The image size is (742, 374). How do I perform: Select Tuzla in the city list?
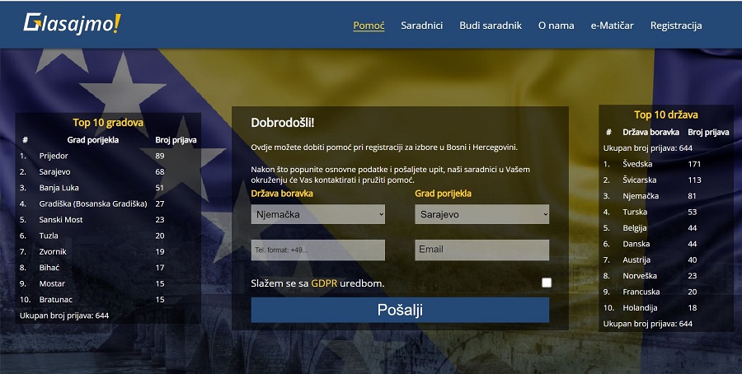[x=49, y=236]
